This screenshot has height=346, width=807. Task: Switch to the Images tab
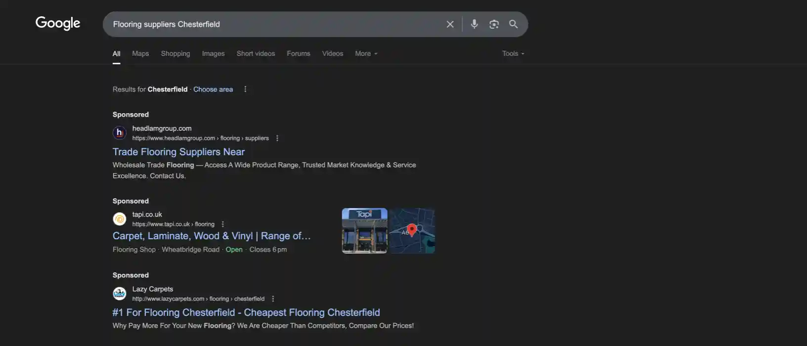[x=213, y=53]
